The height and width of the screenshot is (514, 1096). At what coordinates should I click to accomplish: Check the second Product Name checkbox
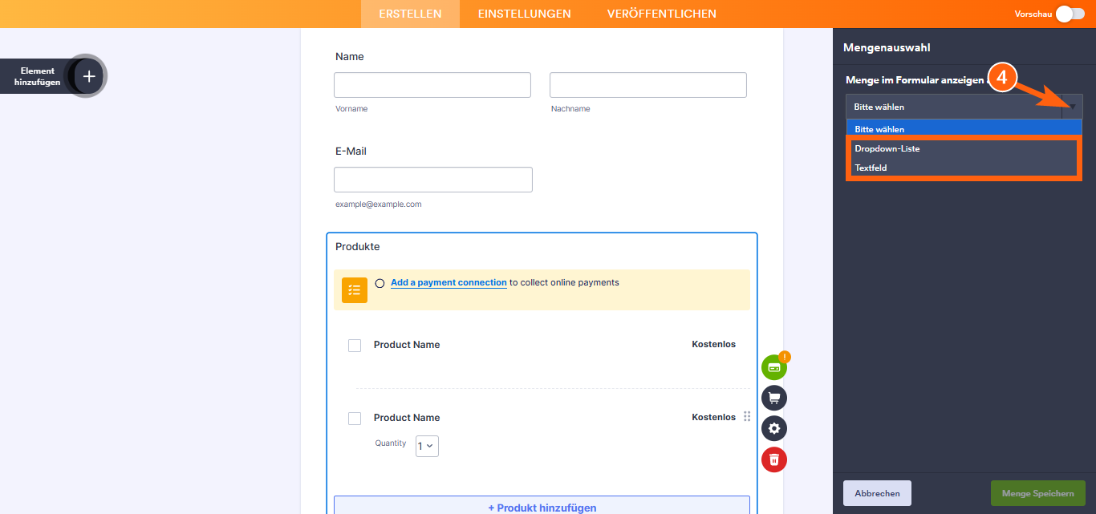[355, 418]
